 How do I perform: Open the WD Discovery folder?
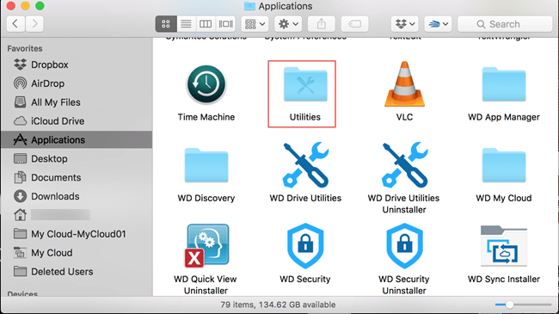tap(206, 165)
